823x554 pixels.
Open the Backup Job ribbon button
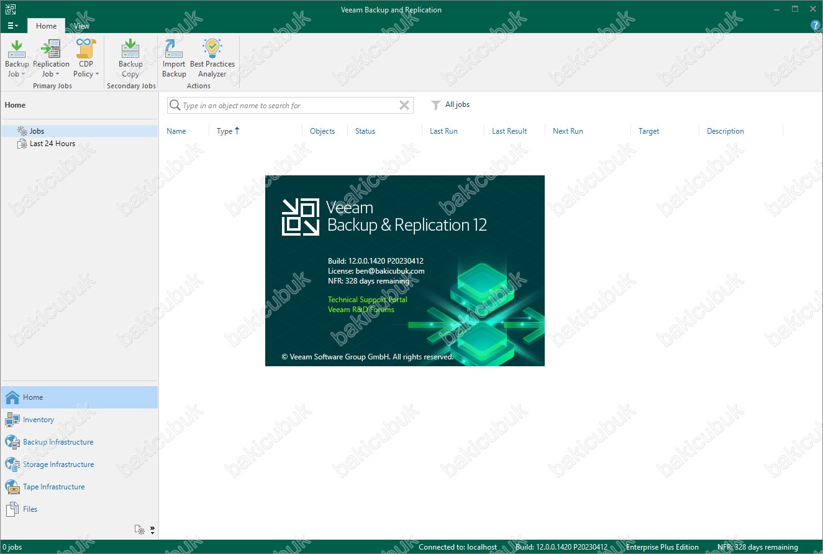click(17, 58)
